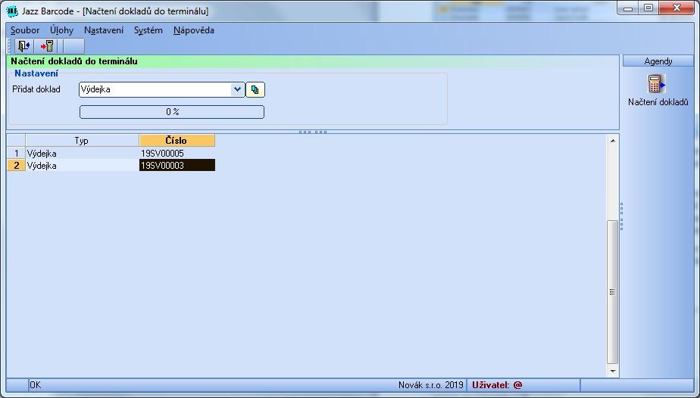Select row header number 1
700x398 pixels.
pos(17,154)
